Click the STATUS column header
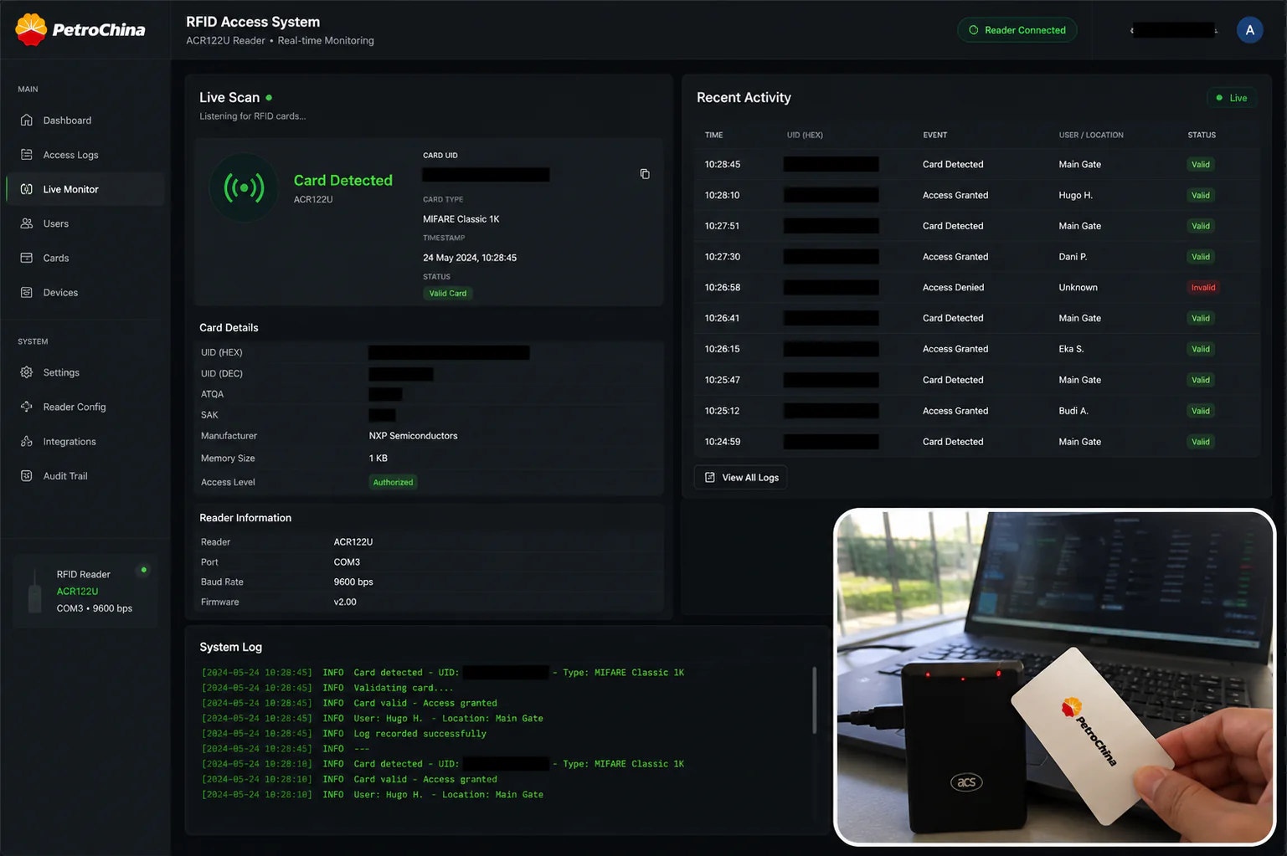This screenshot has width=1287, height=856. point(1202,135)
